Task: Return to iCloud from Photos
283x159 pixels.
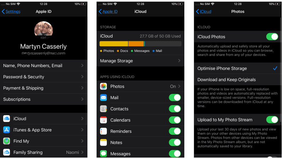Action: (x=204, y=12)
